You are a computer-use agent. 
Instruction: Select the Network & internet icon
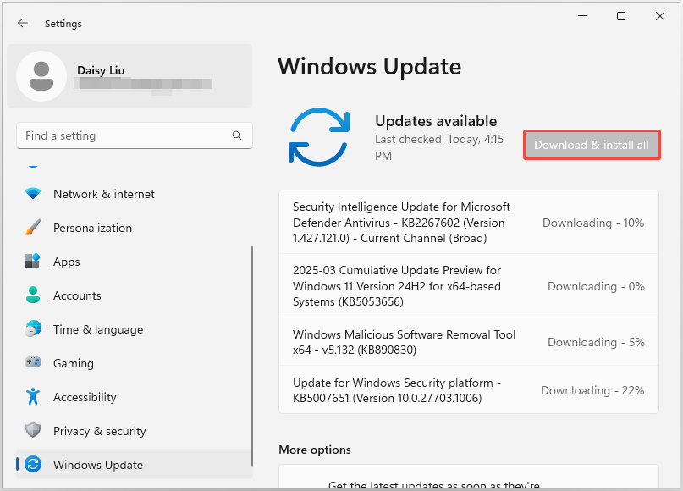(33, 194)
